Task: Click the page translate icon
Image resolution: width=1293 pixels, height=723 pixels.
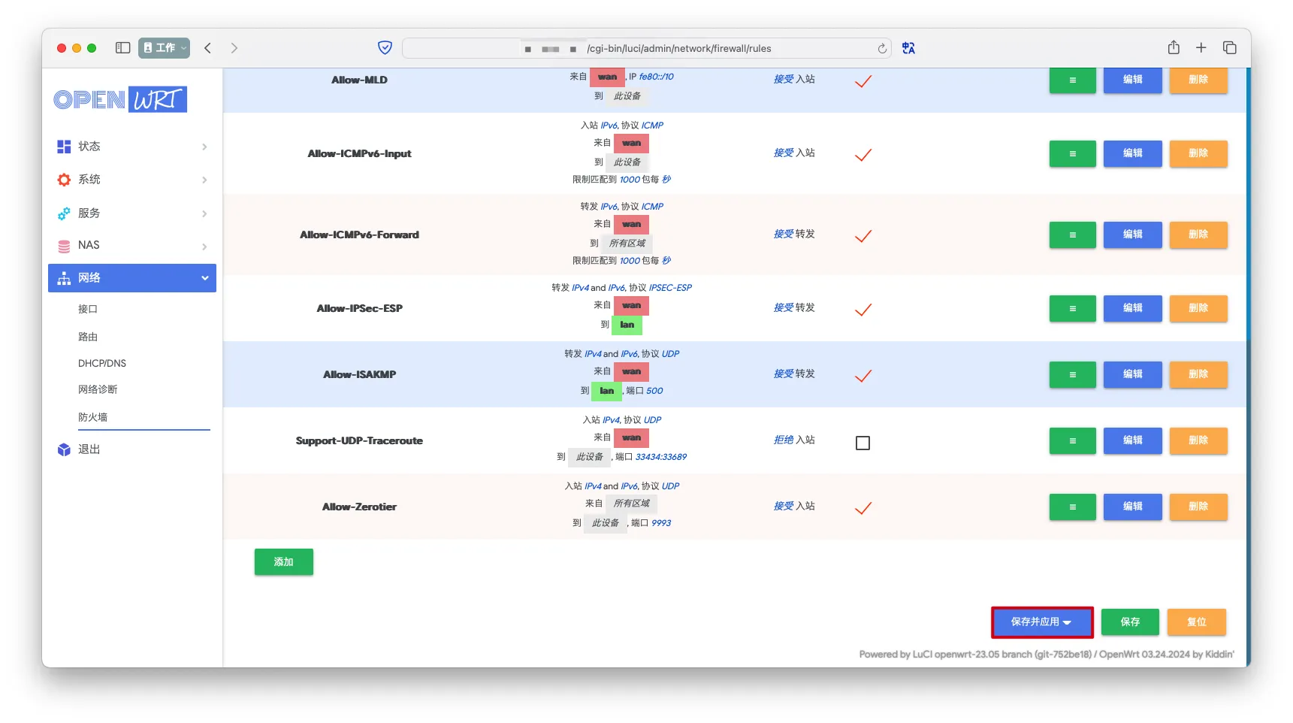Action: pos(908,48)
